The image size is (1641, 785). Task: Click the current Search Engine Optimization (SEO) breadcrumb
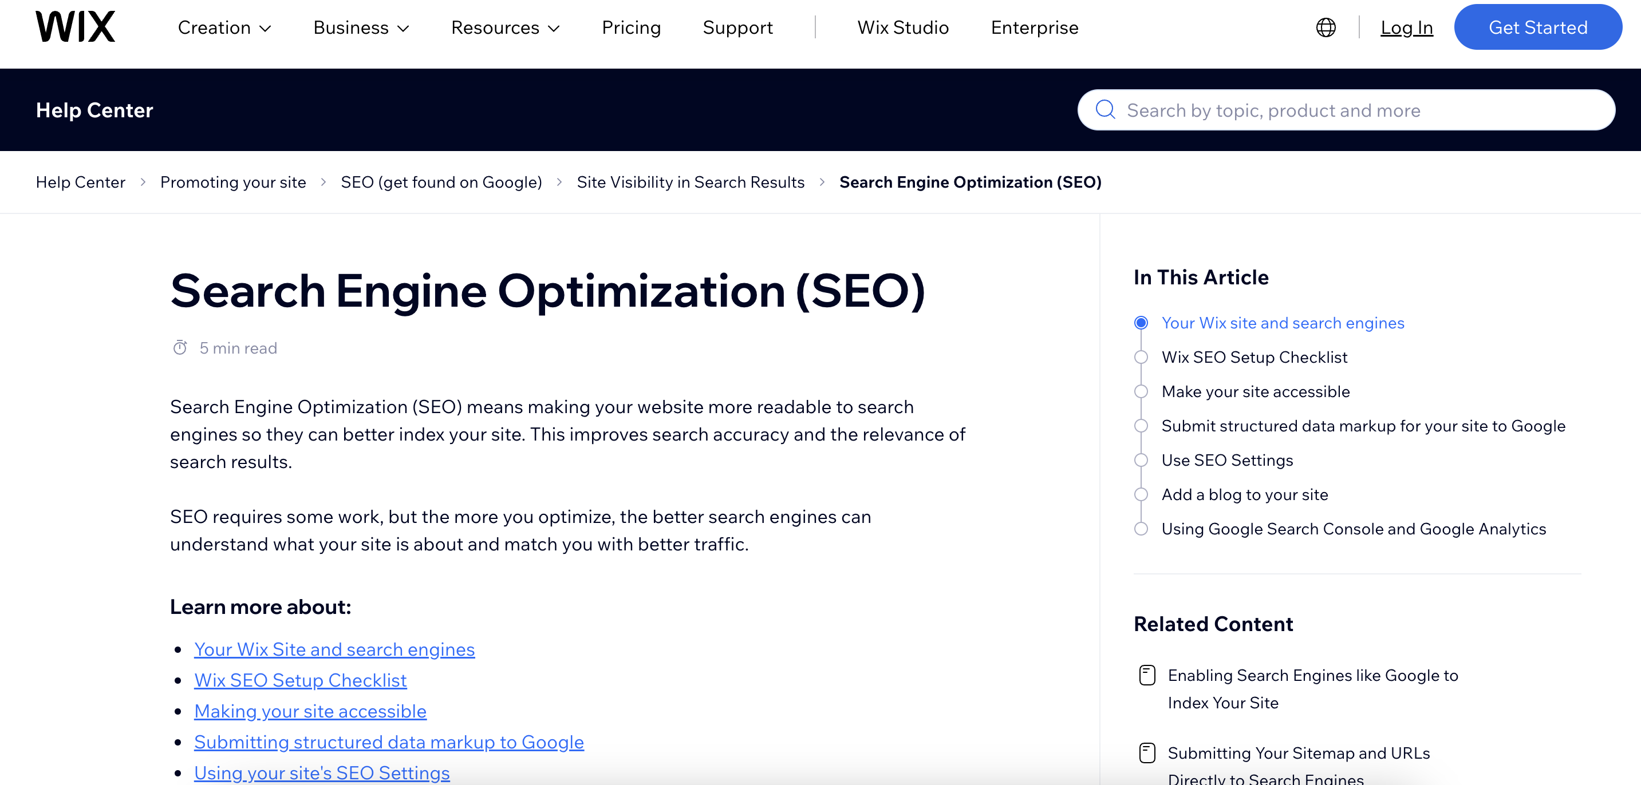(x=970, y=182)
